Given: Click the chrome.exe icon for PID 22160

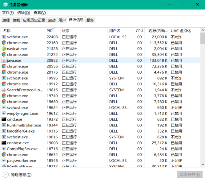Looking at the screenshot, I should 4,43.
